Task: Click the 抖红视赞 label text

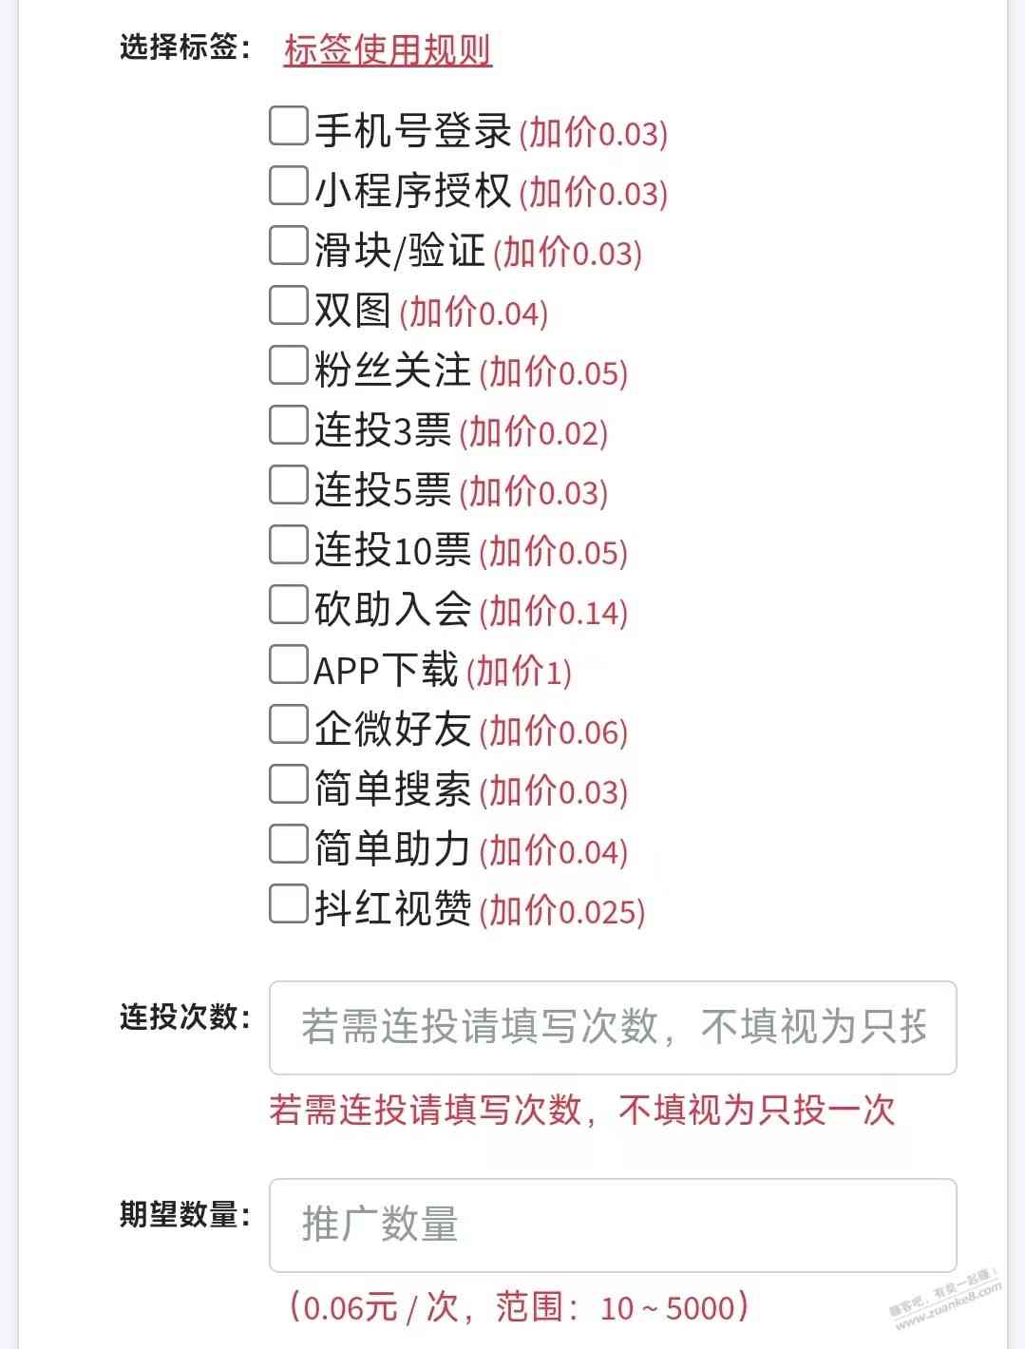Action: (392, 909)
